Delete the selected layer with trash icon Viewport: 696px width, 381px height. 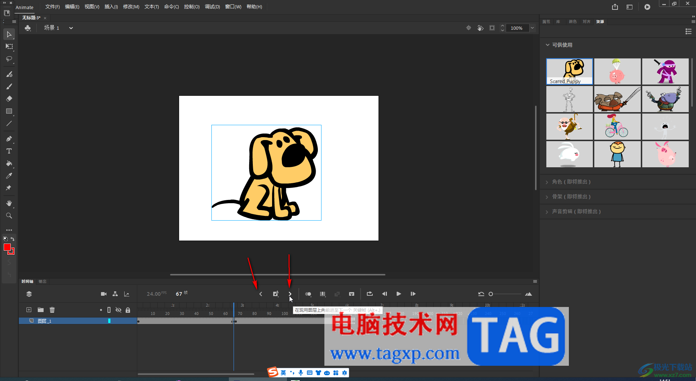point(52,310)
